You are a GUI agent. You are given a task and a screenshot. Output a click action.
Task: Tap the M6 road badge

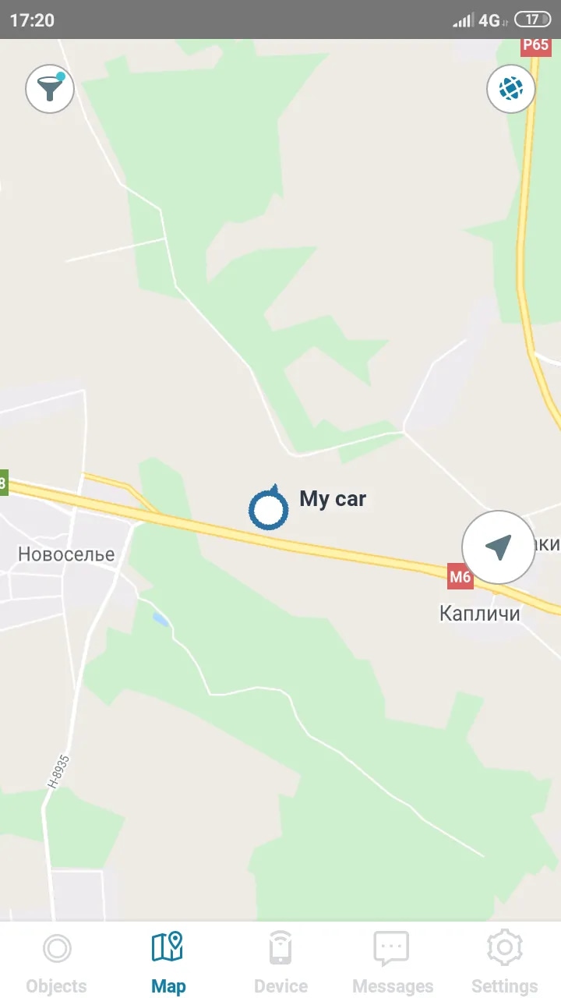(460, 578)
